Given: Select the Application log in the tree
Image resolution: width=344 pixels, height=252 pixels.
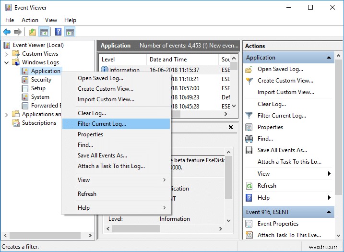Looking at the screenshot, I should (46, 71).
